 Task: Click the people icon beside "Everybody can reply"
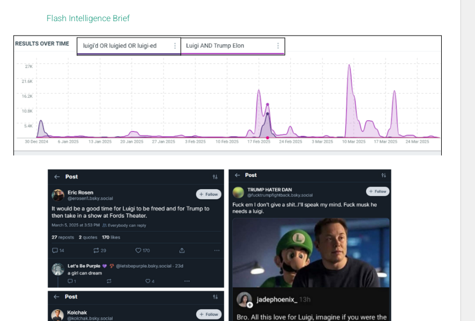pos(105,225)
